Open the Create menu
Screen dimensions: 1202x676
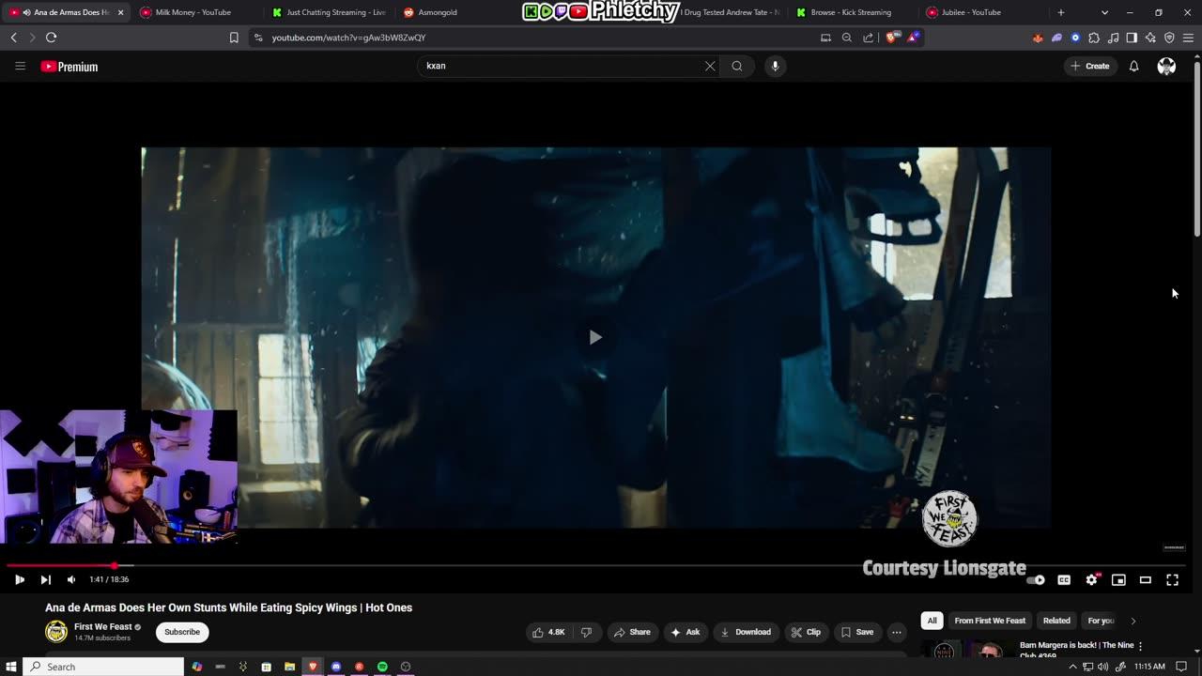1090,66
